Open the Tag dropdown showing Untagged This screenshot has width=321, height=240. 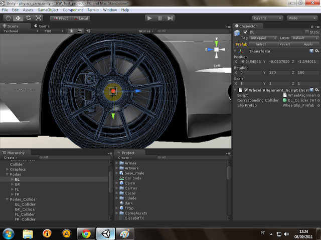pos(264,38)
